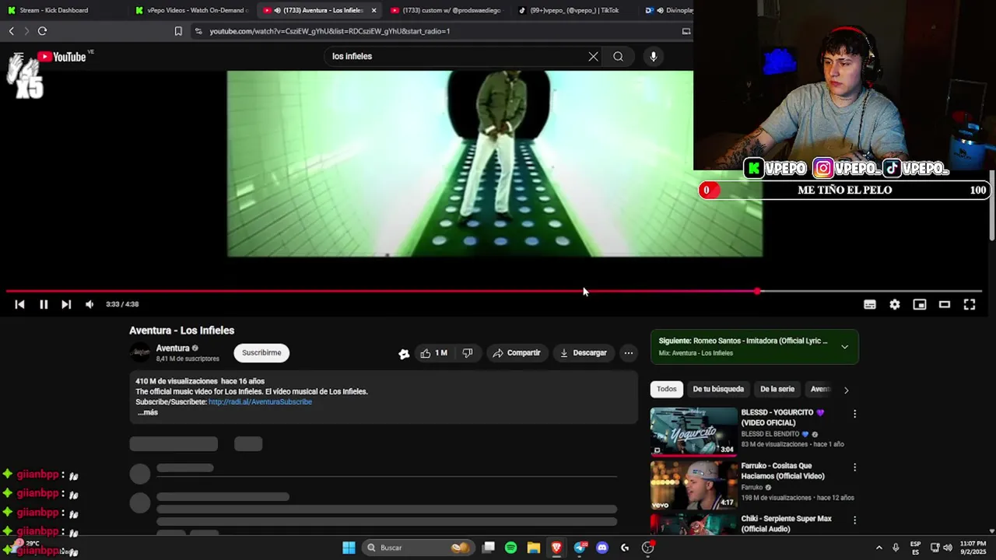The image size is (996, 560).
Task: Click the search magnifier button
Action: tap(618, 56)
